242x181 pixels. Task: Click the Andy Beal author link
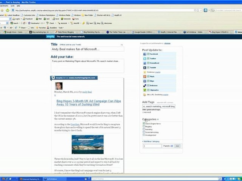87,92
